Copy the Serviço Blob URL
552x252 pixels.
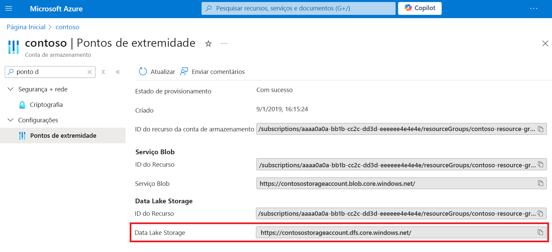(x=541, y=183)
